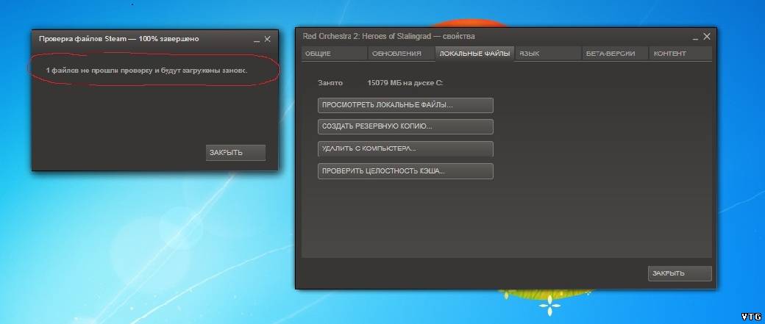Open the КОНТЕНТ tab
The width and height of the screenshot is (765, 324).
click(x=680, y=54)
